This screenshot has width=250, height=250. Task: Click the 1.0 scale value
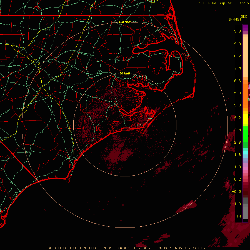pyautogui.click(x=237, y=167)
